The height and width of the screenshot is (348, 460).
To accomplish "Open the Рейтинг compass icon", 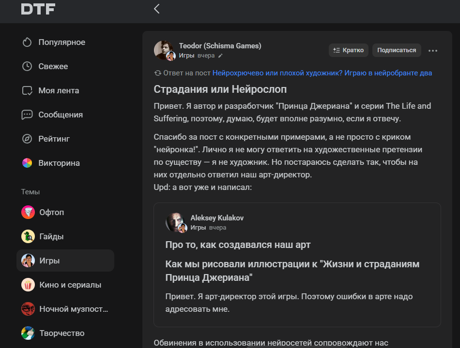I will pyautogui.click(x=27, y=139).
